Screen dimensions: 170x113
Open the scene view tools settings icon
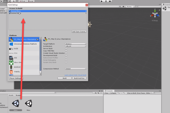pyautogui.click(x=120, y=7)
